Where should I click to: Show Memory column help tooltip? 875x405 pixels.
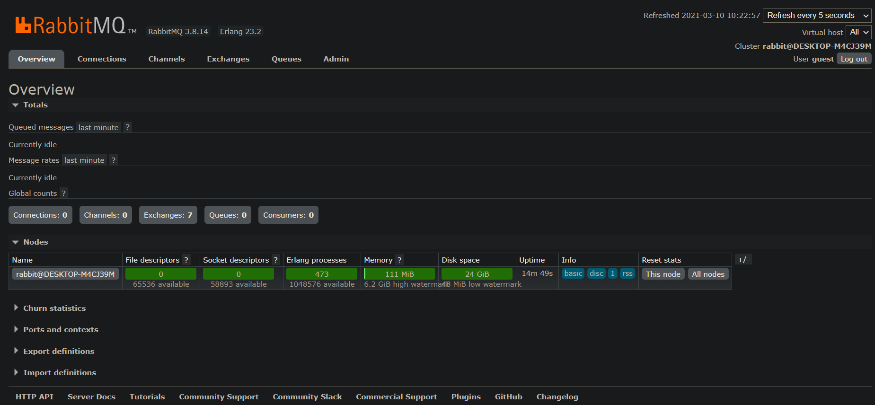(399, 260)
